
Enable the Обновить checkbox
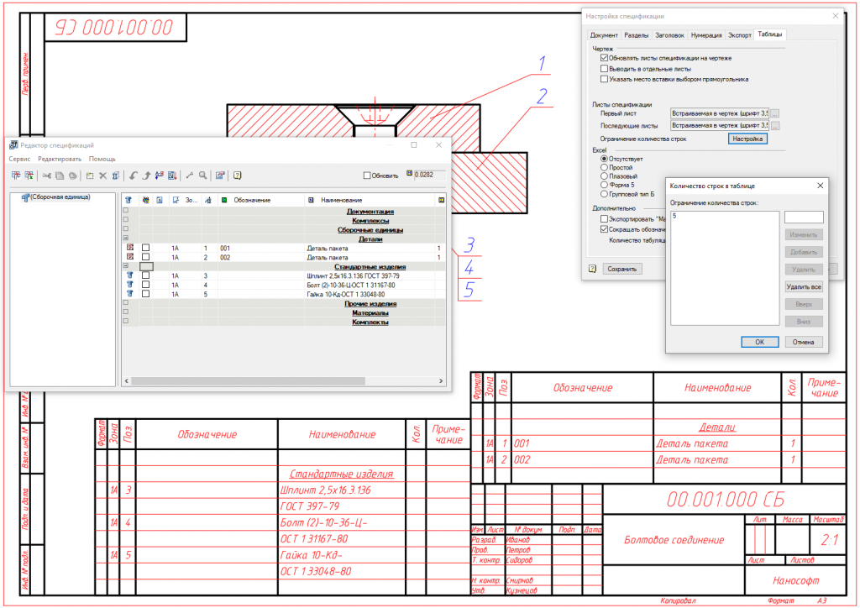pyautogui.click(x=367, y=176)
